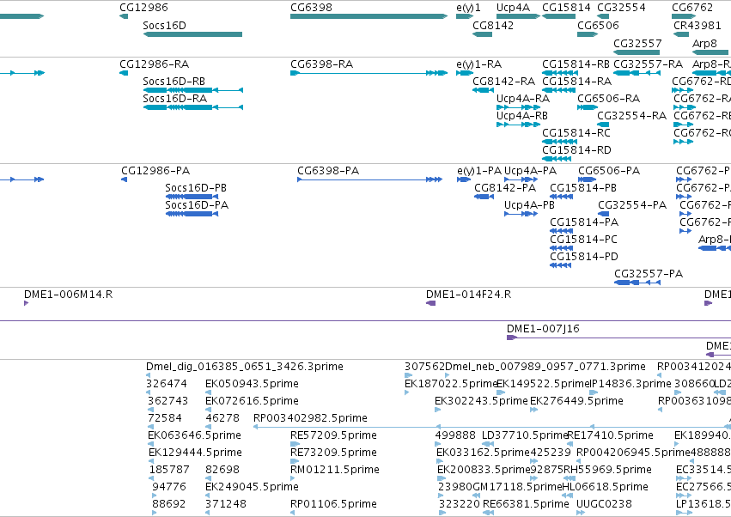731x517 pixels.
Task: Open the CG8142-PA protein label
Action: tap(505, 188)
